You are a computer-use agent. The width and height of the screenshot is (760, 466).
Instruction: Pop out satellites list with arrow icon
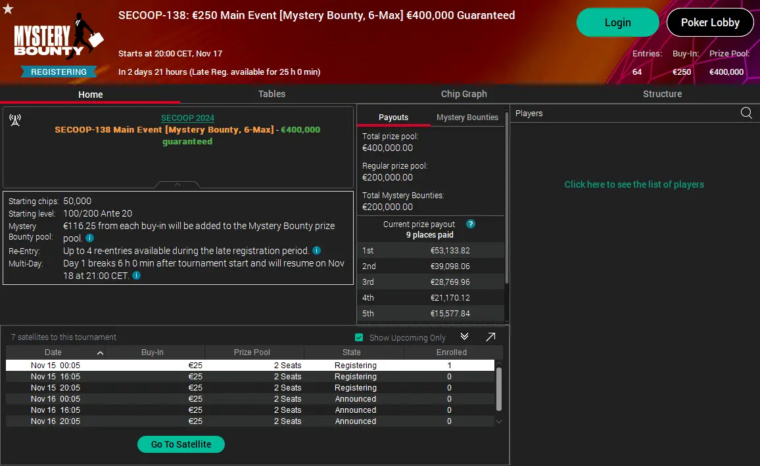pos(490,337)
